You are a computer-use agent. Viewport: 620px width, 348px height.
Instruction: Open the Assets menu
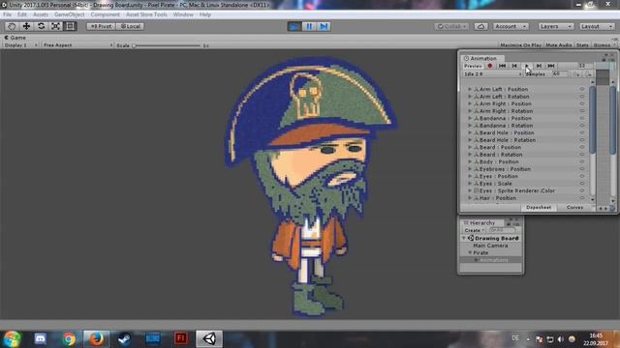pos(41,14)
